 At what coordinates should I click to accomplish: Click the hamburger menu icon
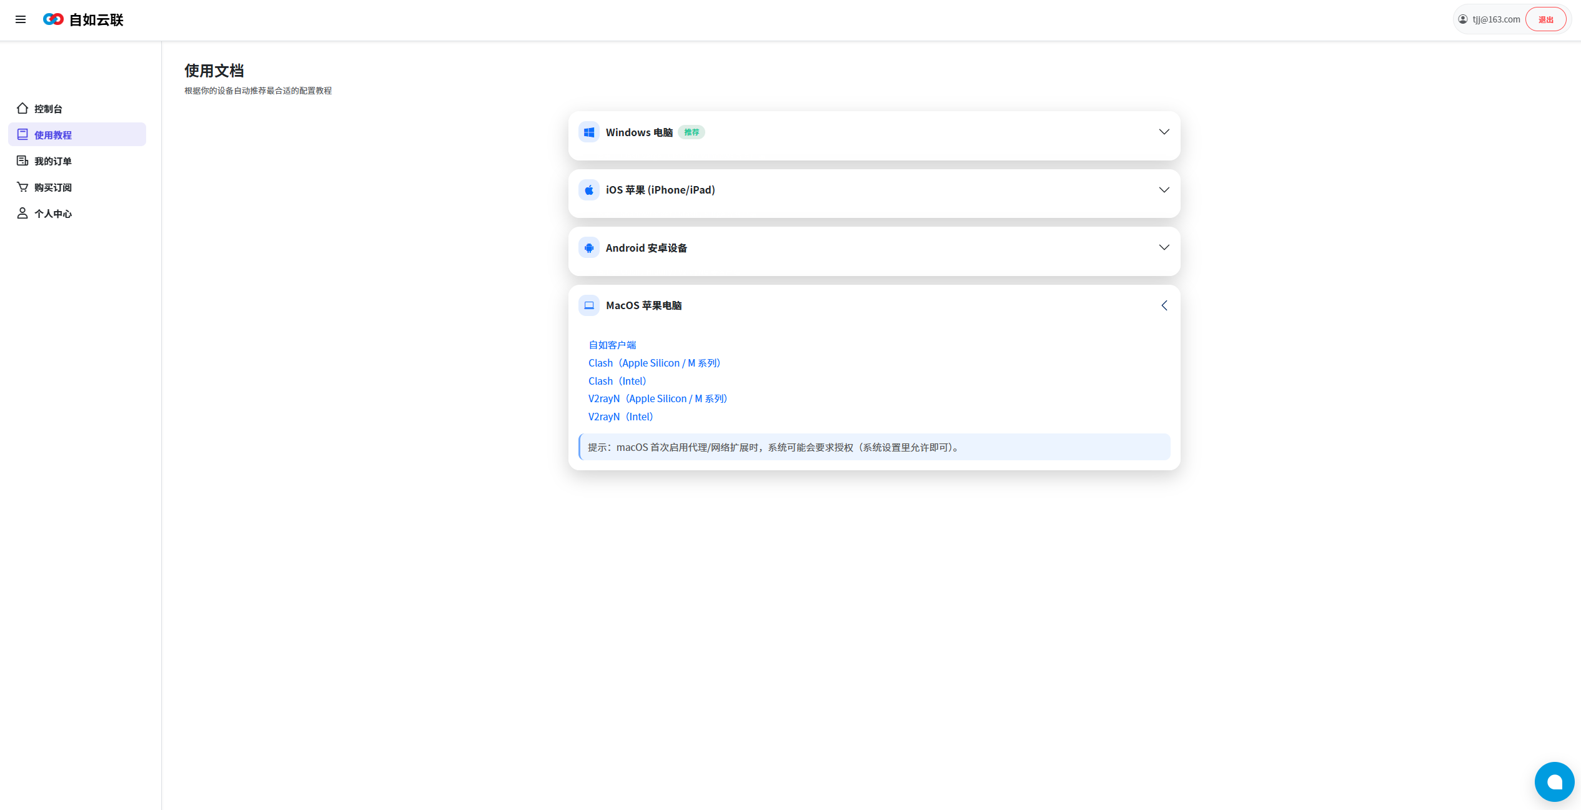(x=21, y=19)
